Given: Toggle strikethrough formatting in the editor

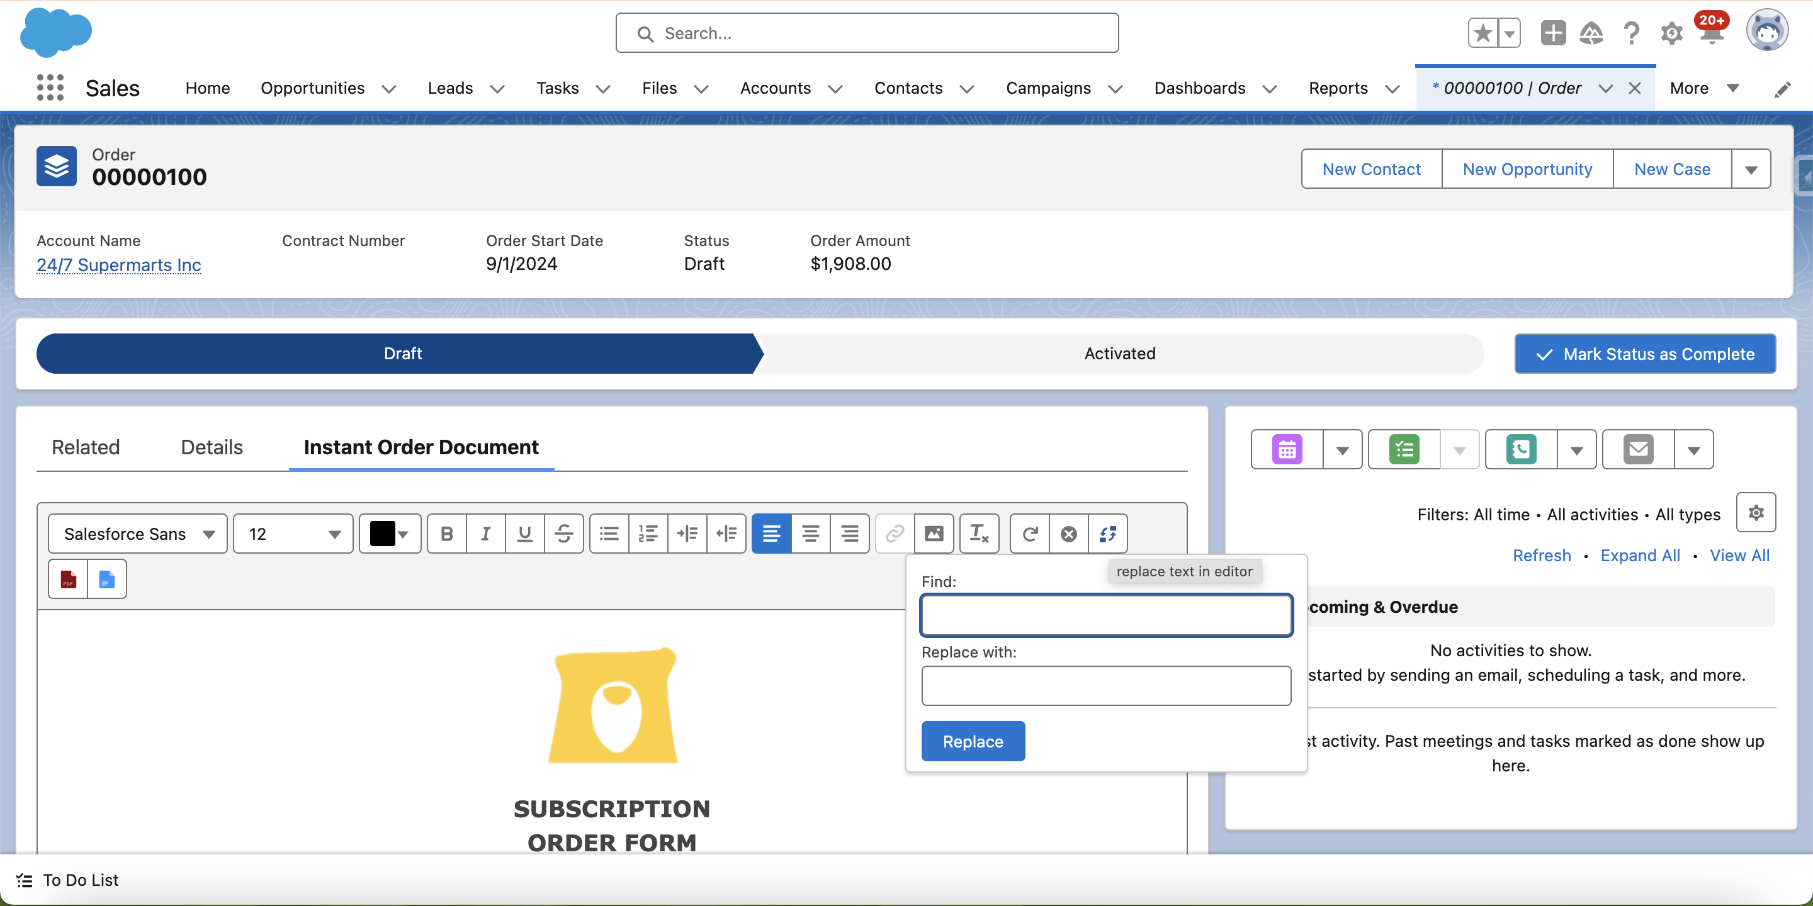Looking at the screenshot, I should (564, 534).
